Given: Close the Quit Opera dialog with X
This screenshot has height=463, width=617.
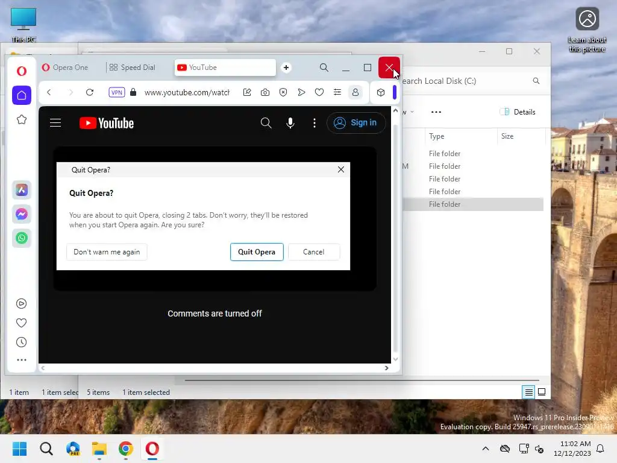Looking at the screenshot, I should tap(341, 169).
